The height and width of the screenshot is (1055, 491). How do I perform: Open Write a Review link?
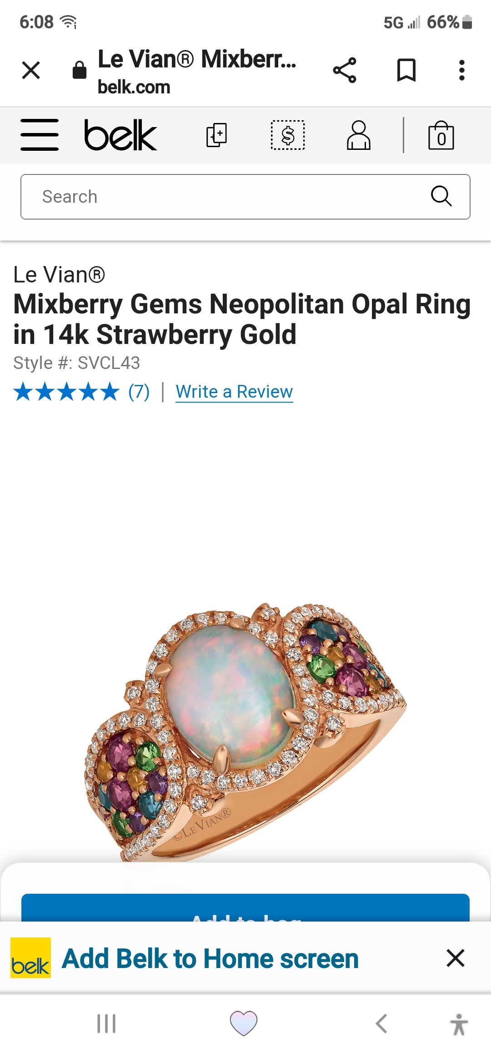click(x=234, y=392)
